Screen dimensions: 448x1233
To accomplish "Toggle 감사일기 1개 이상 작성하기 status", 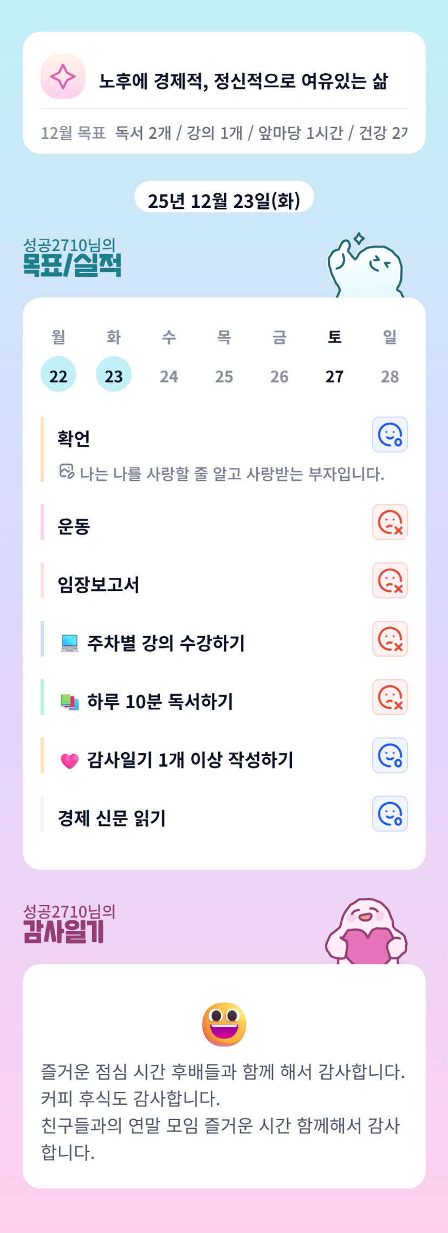I will (389, 755).
